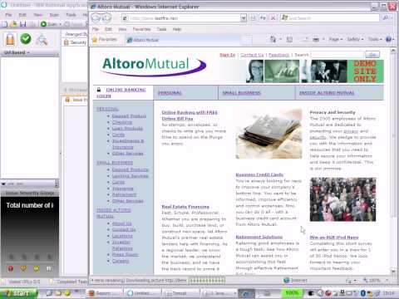Click the Careers link in sidebar
399x299 pixels.
pyautogui.click(x=121, y=261)
